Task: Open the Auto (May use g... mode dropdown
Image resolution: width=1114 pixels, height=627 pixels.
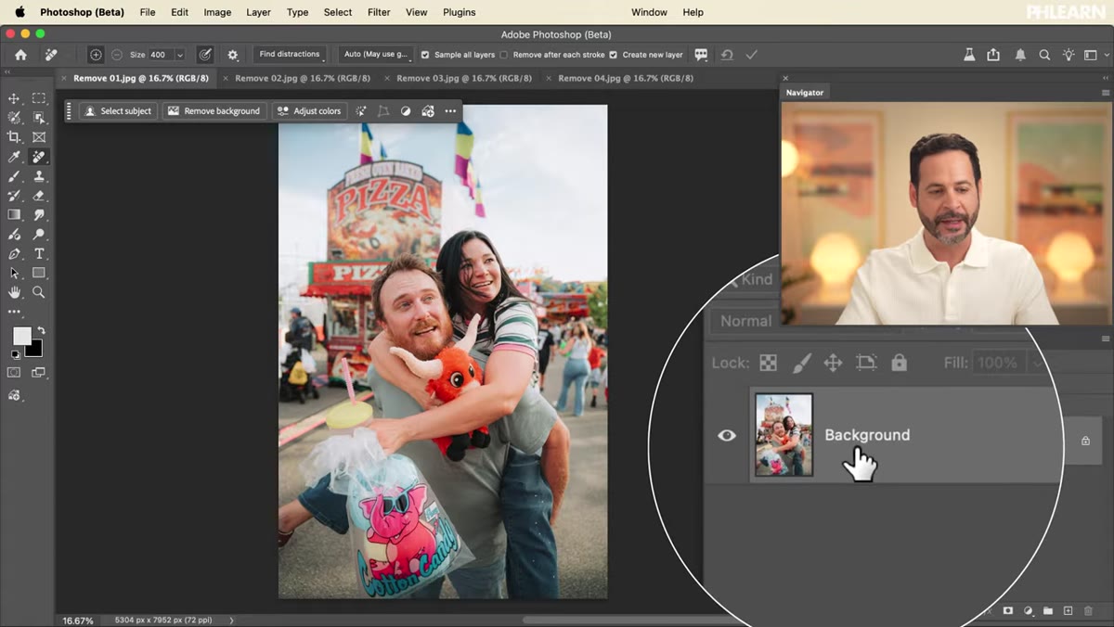Action: [376, 55]
